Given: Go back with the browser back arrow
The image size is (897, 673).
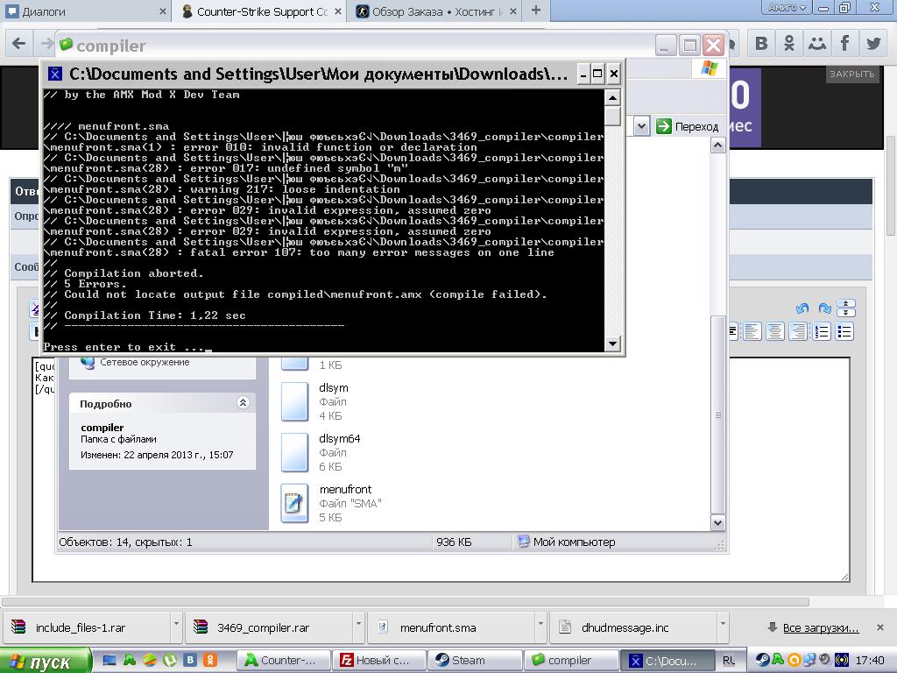Looking at the screenshot, I should click(19, 44).
